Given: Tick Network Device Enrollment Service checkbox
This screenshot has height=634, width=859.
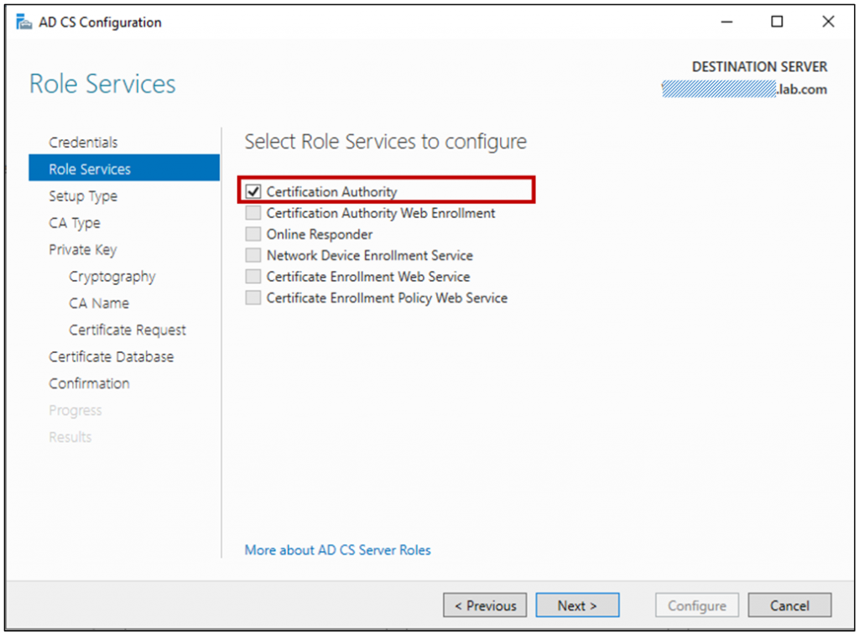Looking at the screenshot, I should point(253,255).
